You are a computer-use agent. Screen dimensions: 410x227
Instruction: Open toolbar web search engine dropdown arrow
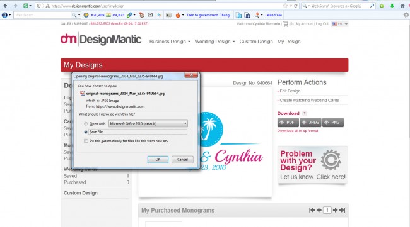tap(79, 15)
